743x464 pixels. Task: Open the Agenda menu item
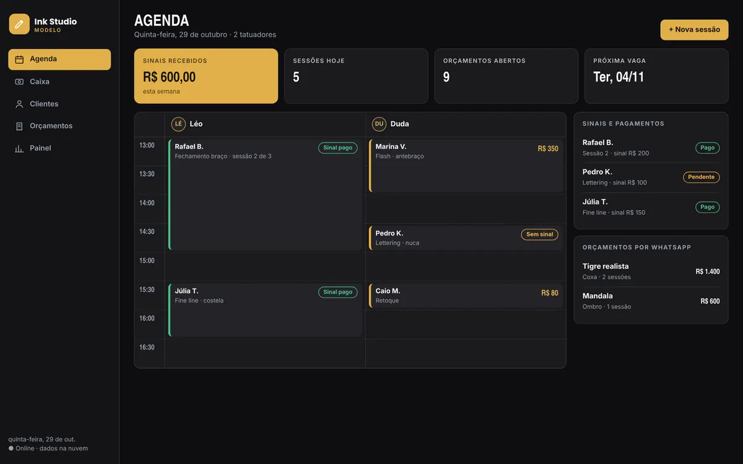59,59
